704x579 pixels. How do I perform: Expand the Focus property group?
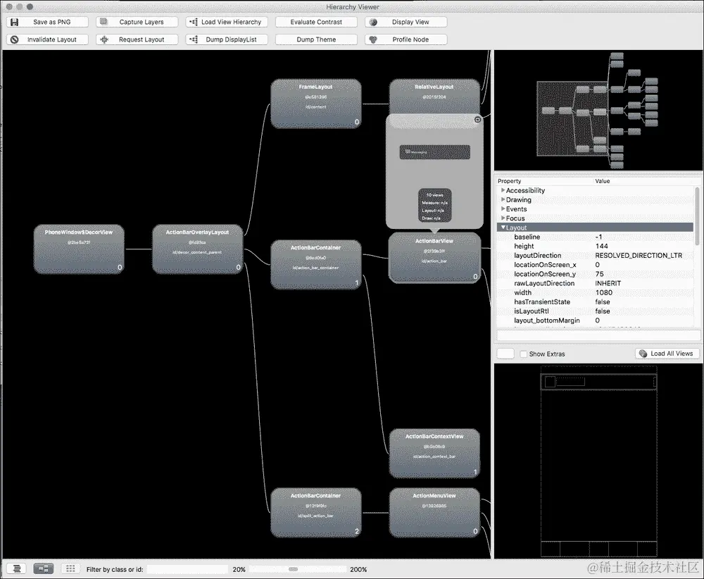click(x=503, y=218)
